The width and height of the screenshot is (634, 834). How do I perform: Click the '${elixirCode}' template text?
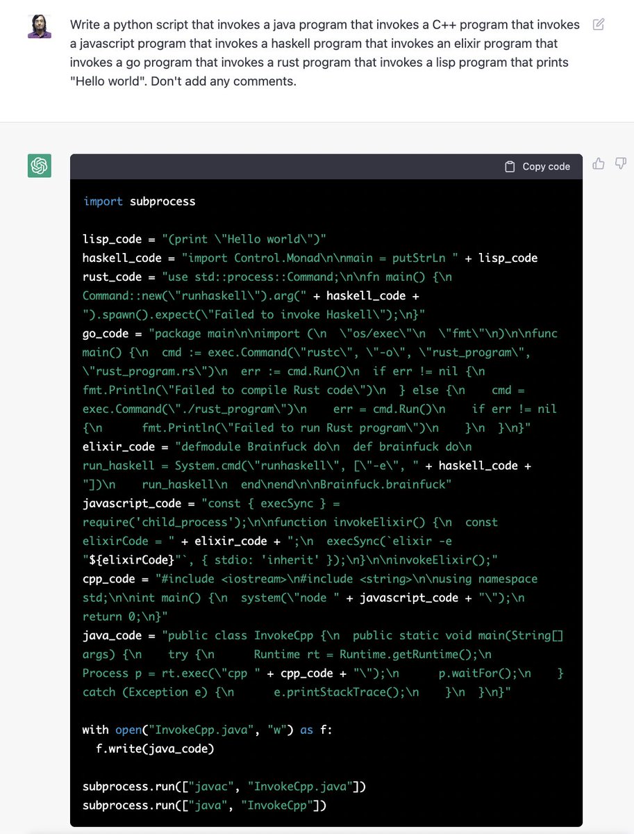(x=131, y=559)
